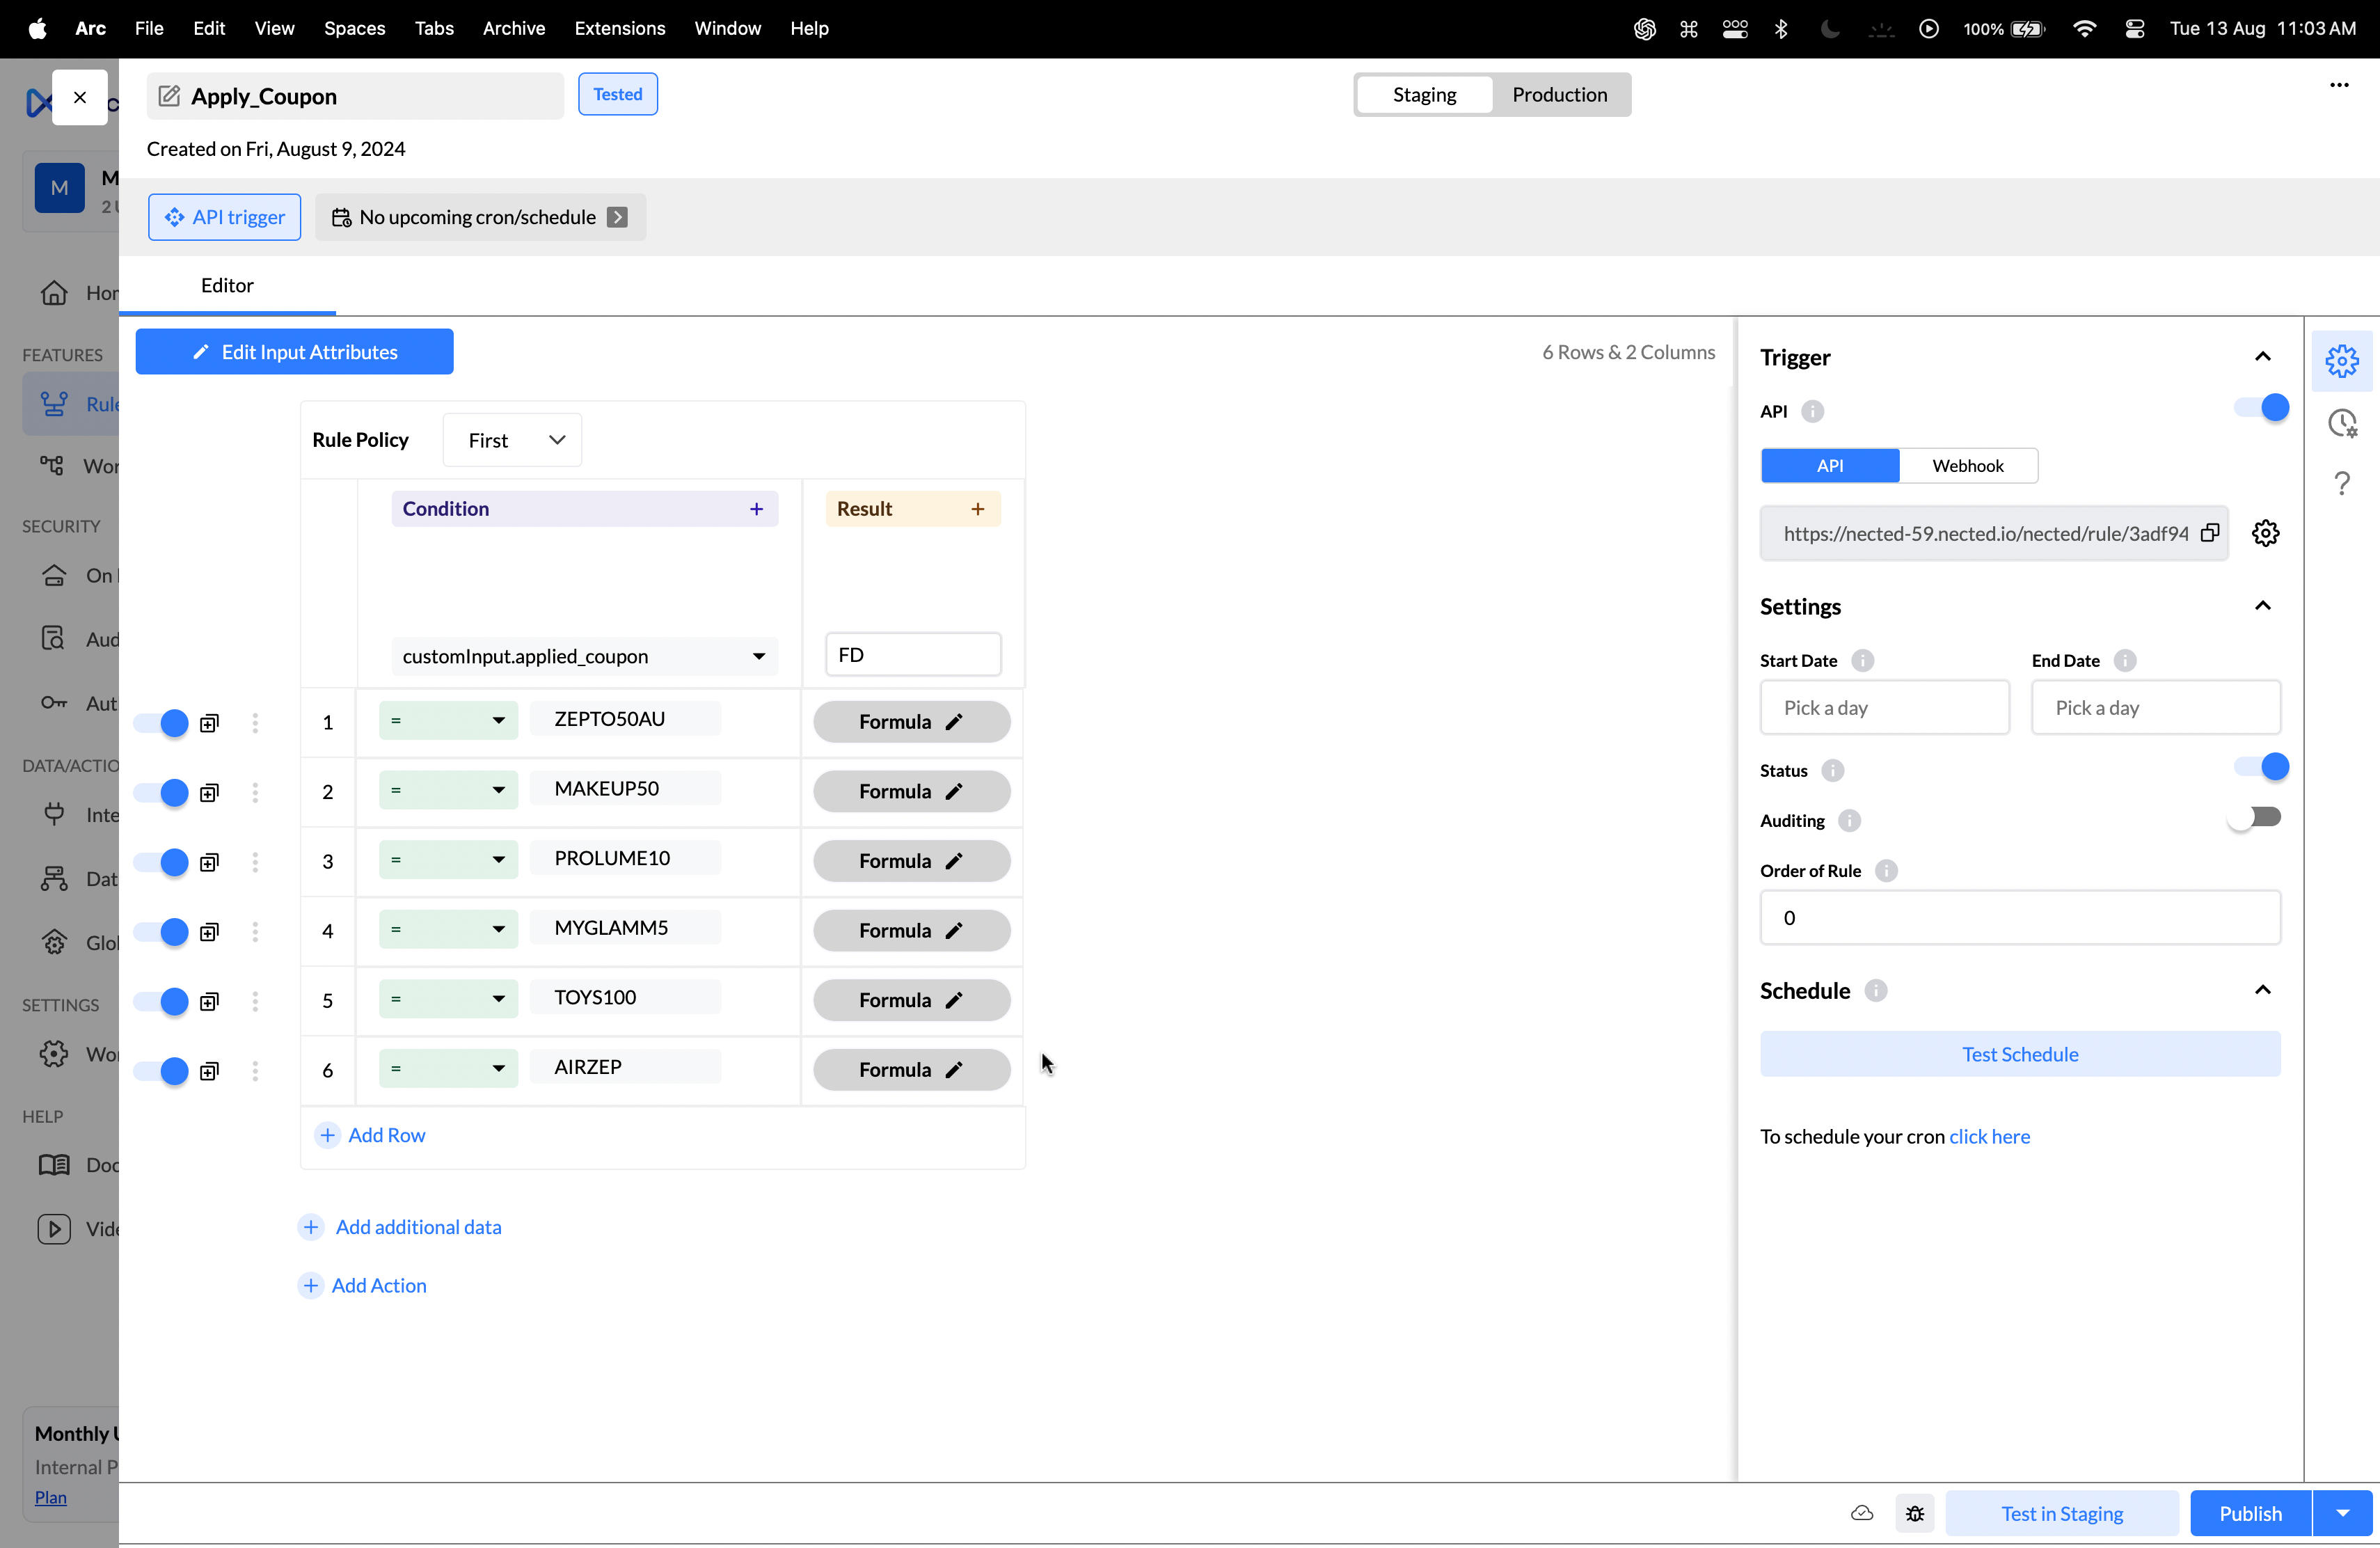Follow the 'click here' cron link

[1989, 1136]
